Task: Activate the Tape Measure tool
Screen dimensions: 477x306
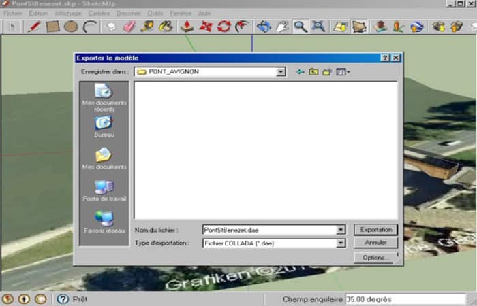Action: coord(147,27)
